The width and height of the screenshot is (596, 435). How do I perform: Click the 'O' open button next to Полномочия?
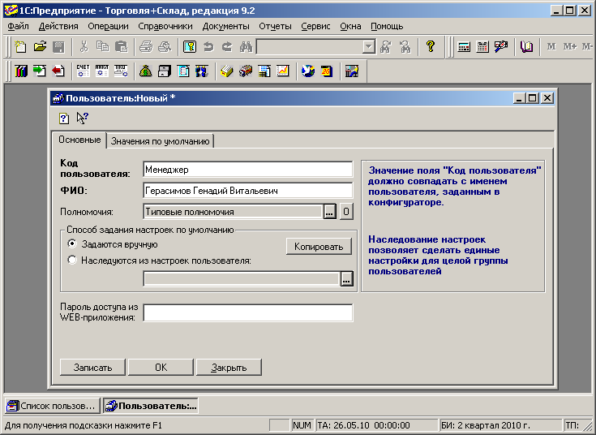(346, 212)
